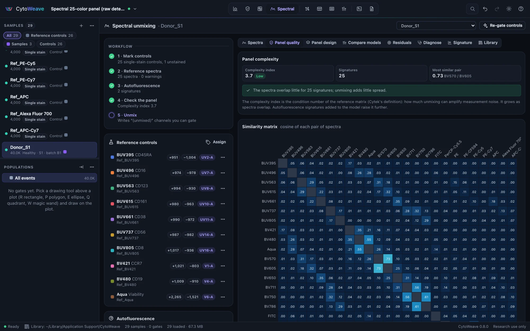530x331 pixels.
Task: Undo the last action
Action: pos(485,9)
